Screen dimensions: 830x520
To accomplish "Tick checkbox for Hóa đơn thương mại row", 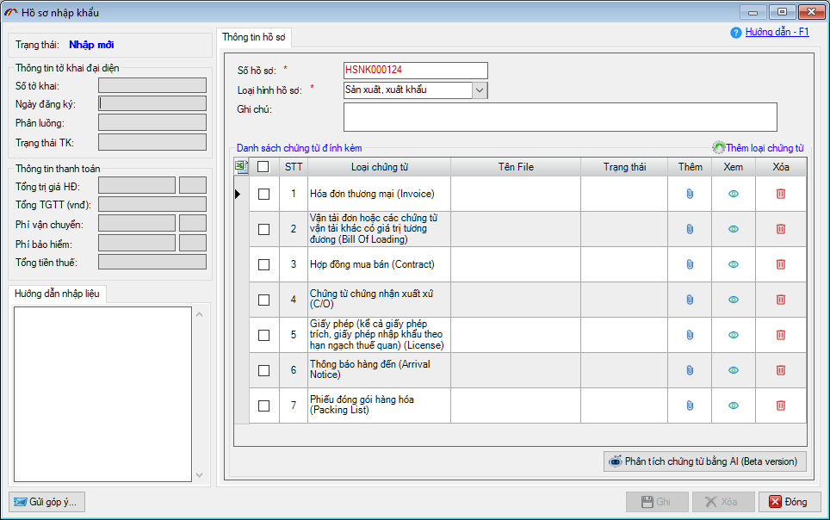I will pyautogui.click(x=264, y=195).
